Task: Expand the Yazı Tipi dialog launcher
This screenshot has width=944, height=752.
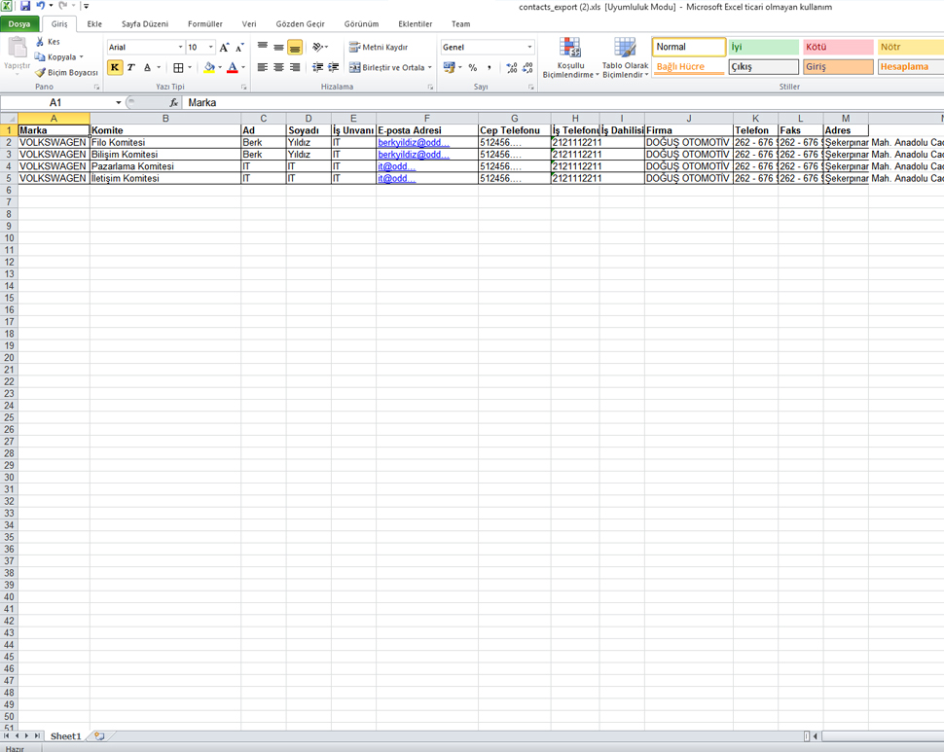Action: [244, 88]
